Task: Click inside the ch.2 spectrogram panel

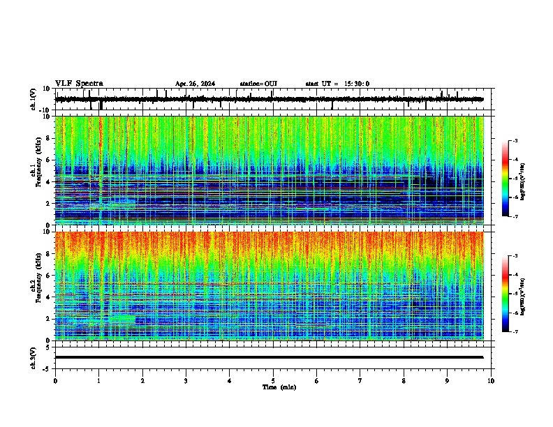Action: click(269, 286)
